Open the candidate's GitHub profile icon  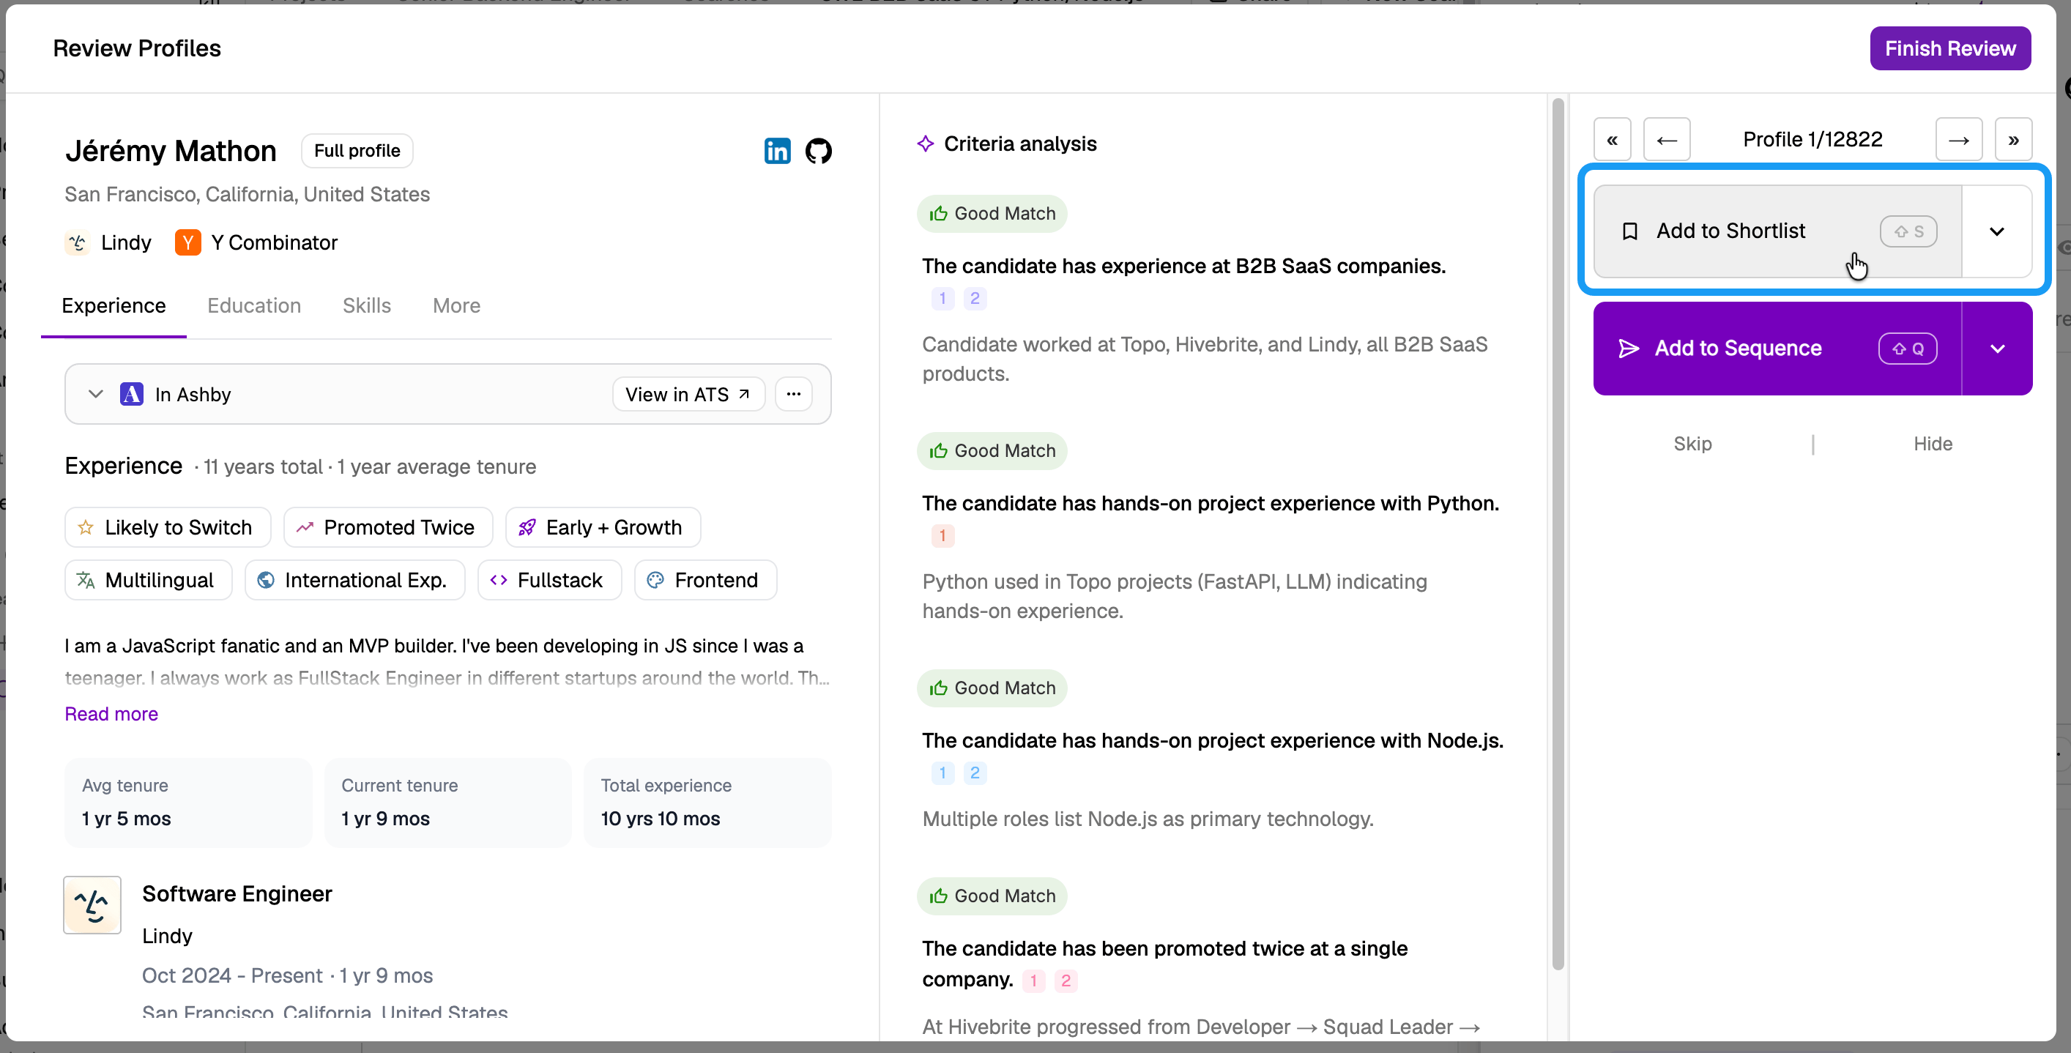pyautogui.click(x=819, y=151)
